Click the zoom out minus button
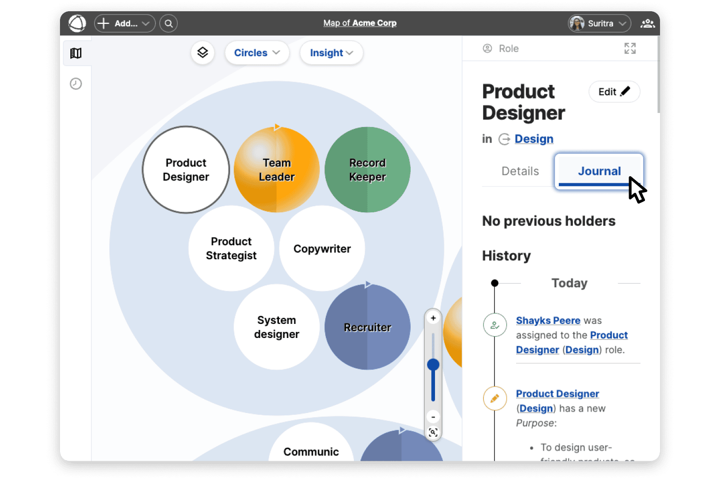 click(433, 417)
